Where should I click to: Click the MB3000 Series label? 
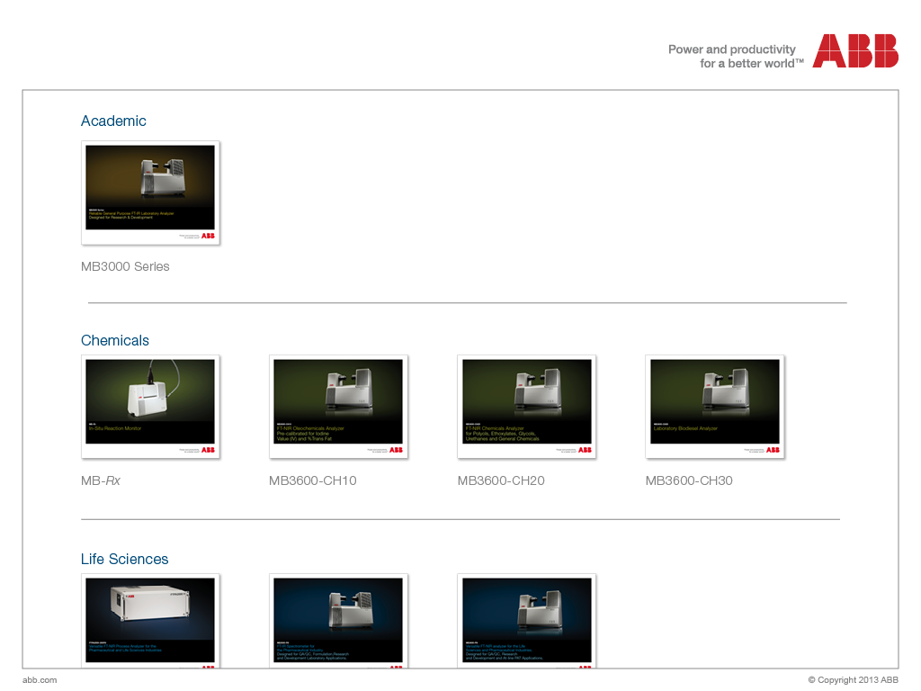[125, 266]
